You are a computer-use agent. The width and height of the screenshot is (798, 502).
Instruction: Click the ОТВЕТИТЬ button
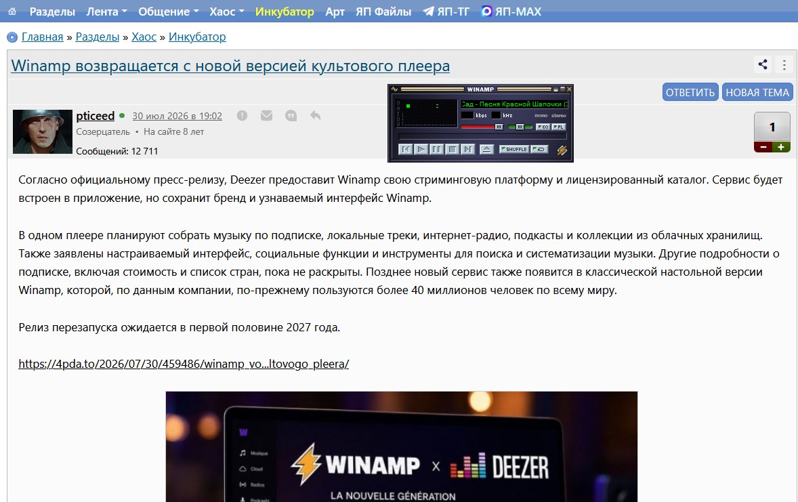[690, 92]
